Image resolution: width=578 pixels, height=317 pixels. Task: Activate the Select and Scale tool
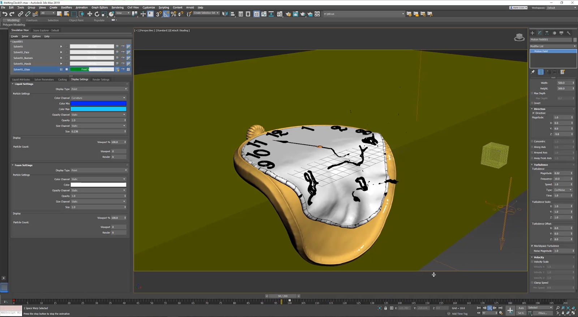[104, 14]
